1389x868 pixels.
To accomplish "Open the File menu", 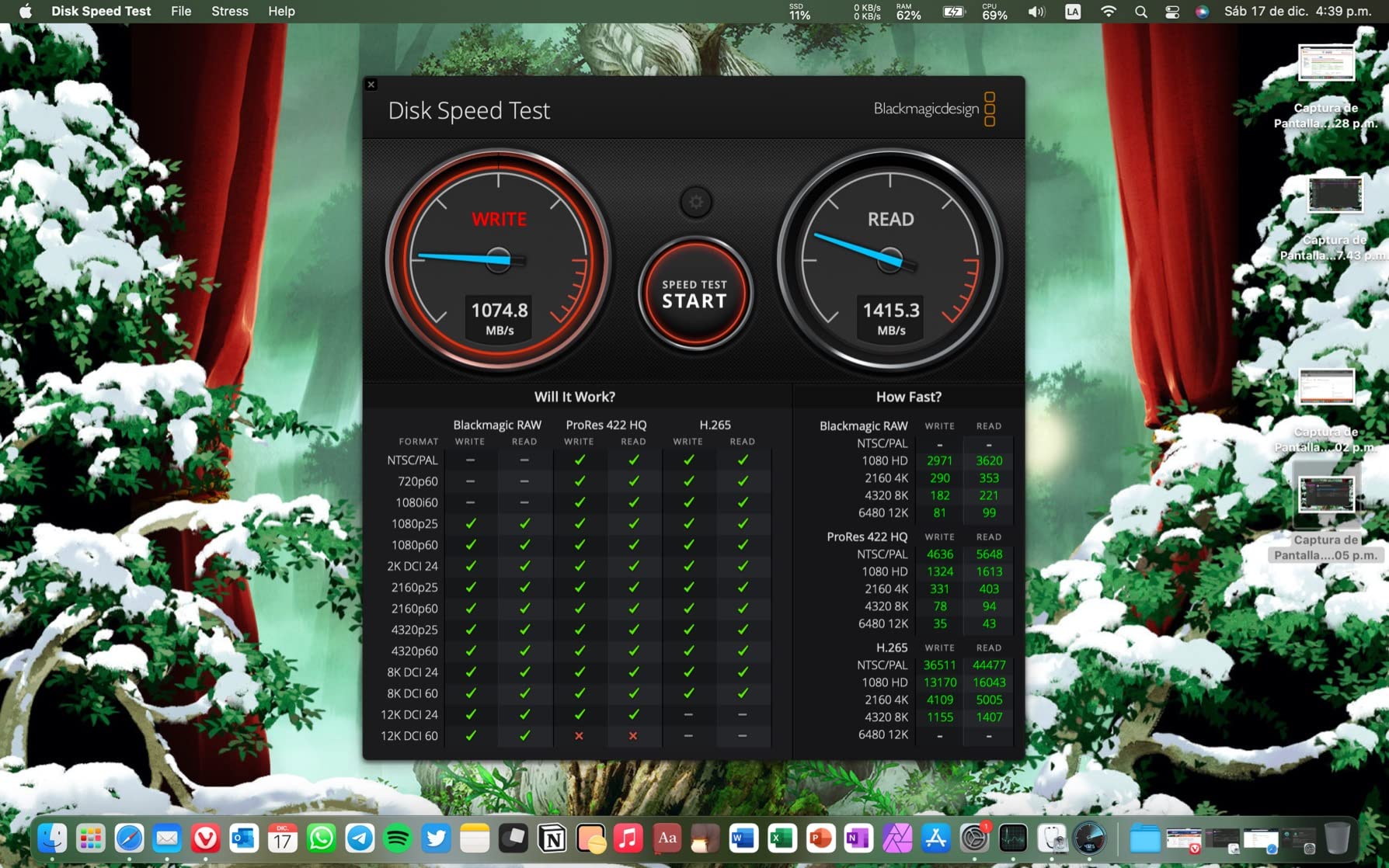I will pyautogui.click(x=181, y=11).
